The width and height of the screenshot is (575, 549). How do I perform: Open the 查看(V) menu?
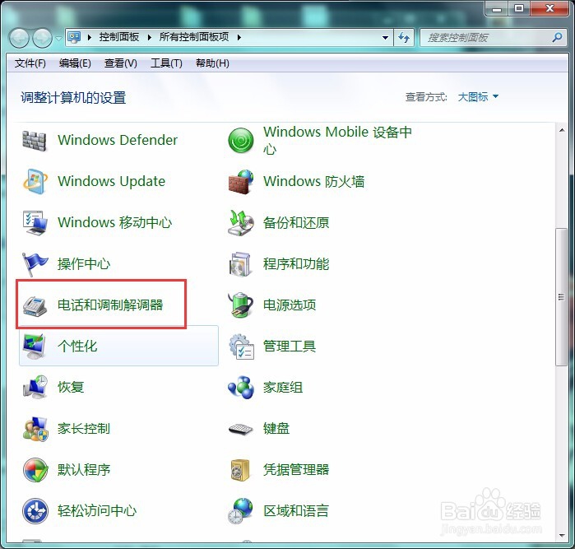click(121, 63)
